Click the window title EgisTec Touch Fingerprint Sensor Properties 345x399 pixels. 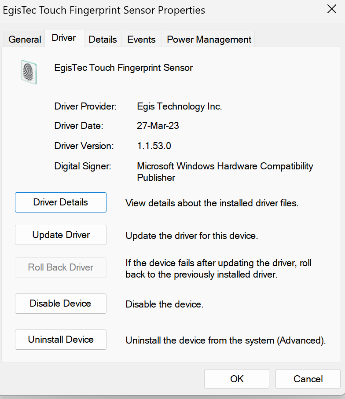(x=104, y=11)
